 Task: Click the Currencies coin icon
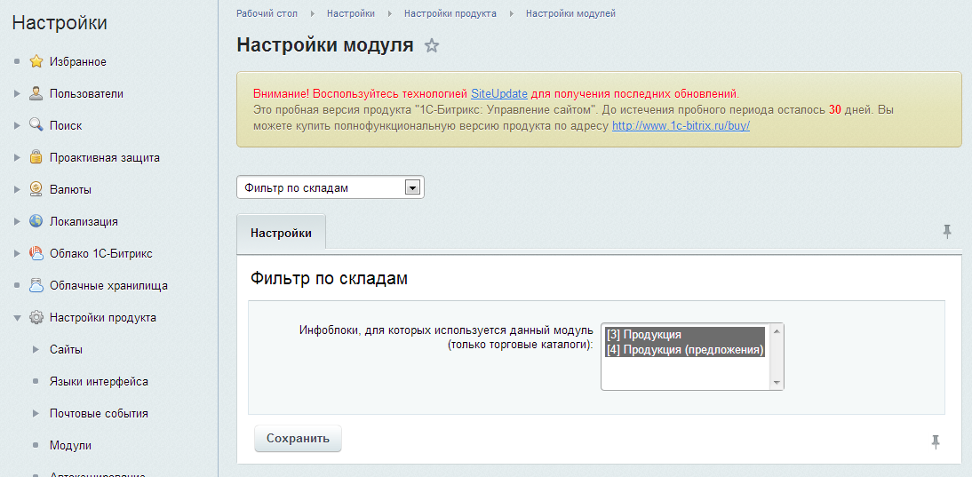(x=36, y=189)
